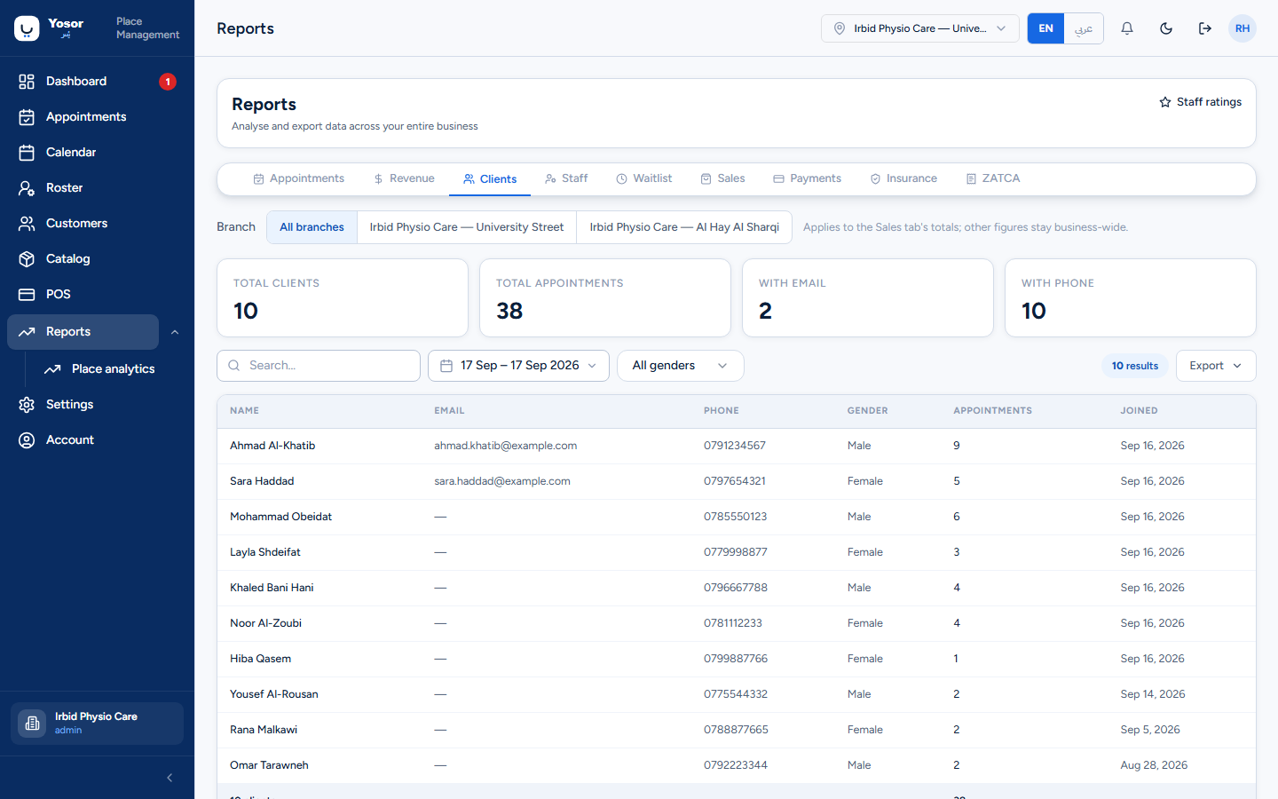Open Roster in sidebar
Screen dimensions: 1278x799
pos(64,187)
